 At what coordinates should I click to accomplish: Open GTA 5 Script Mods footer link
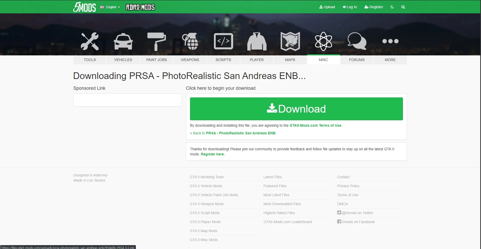click(205, 213)
